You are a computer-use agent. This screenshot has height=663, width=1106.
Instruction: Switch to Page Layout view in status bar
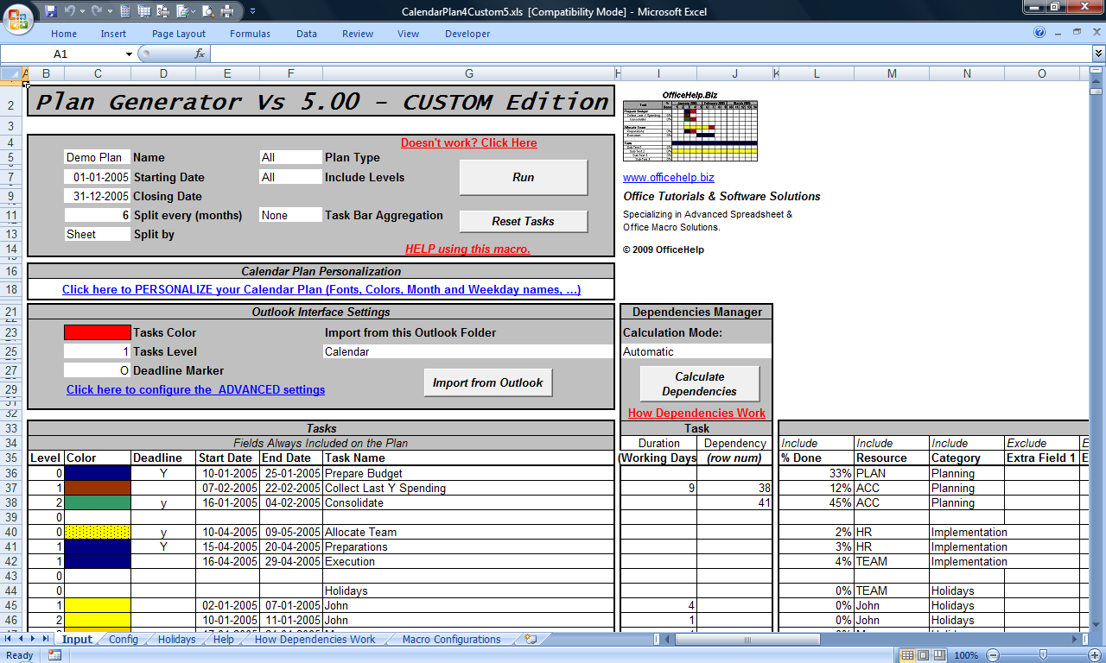coord(923,654)
